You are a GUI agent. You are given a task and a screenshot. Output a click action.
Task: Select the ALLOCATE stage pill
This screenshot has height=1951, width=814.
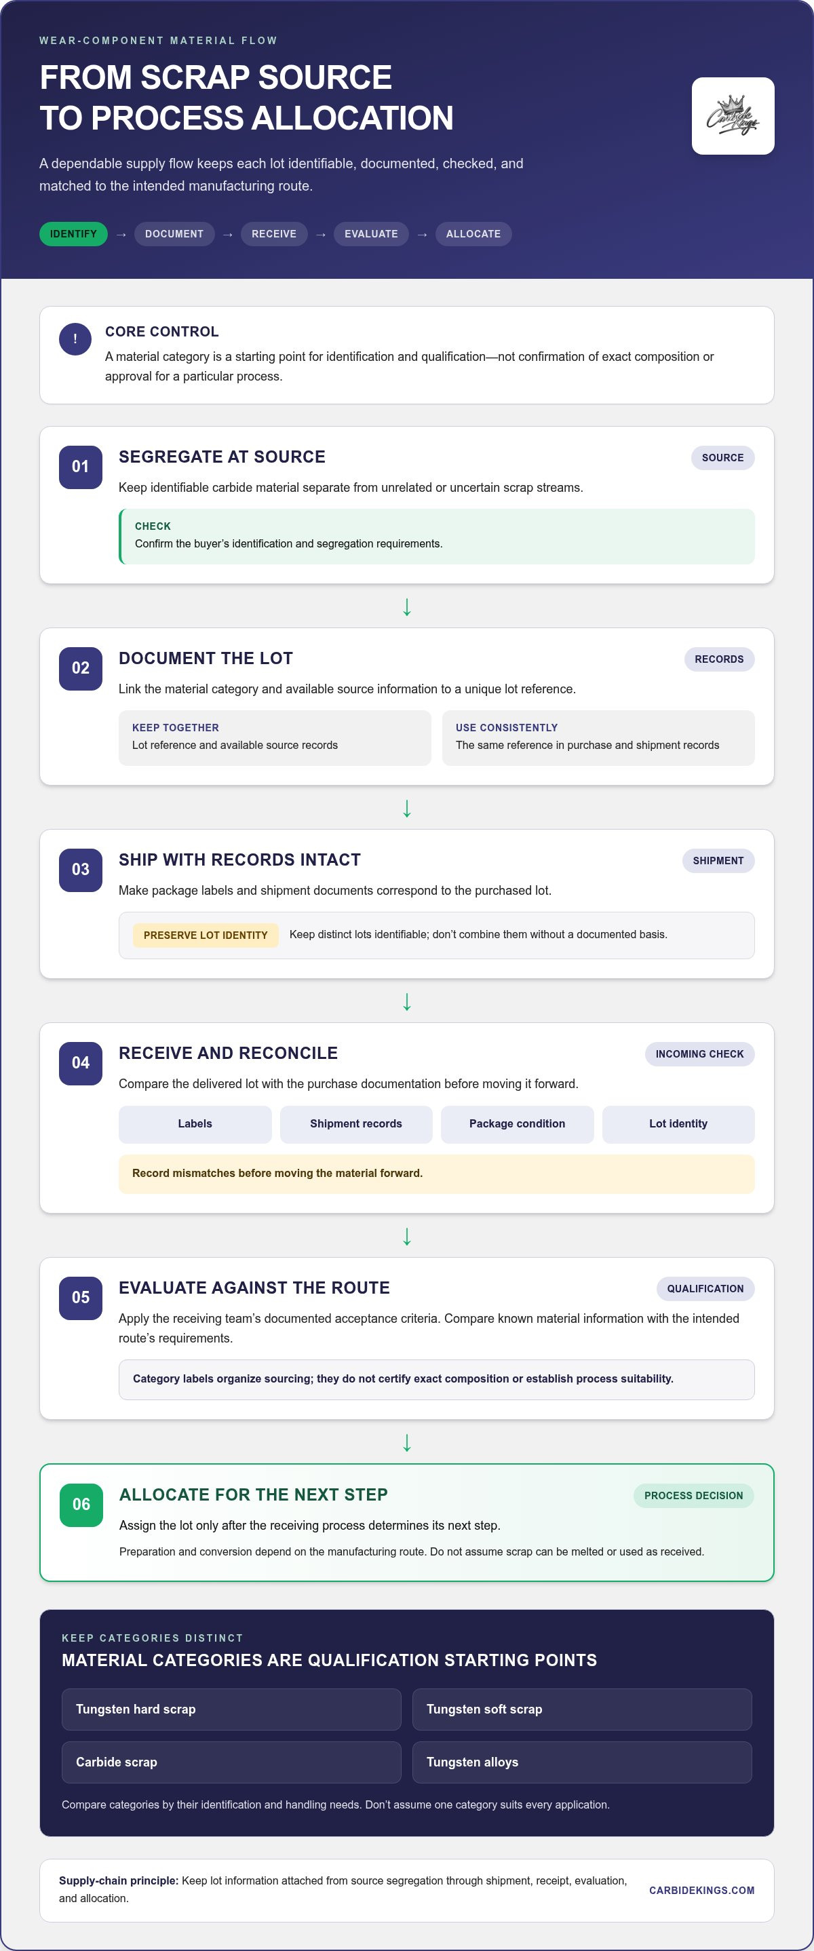[x=473, y=234]
